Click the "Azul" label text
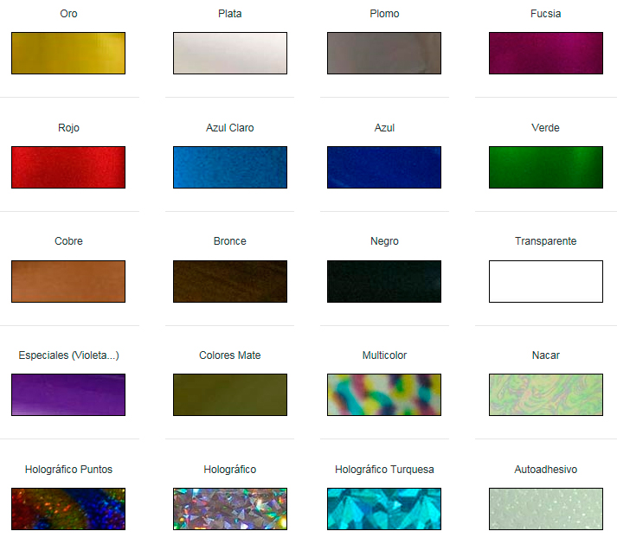 point(384,128)
